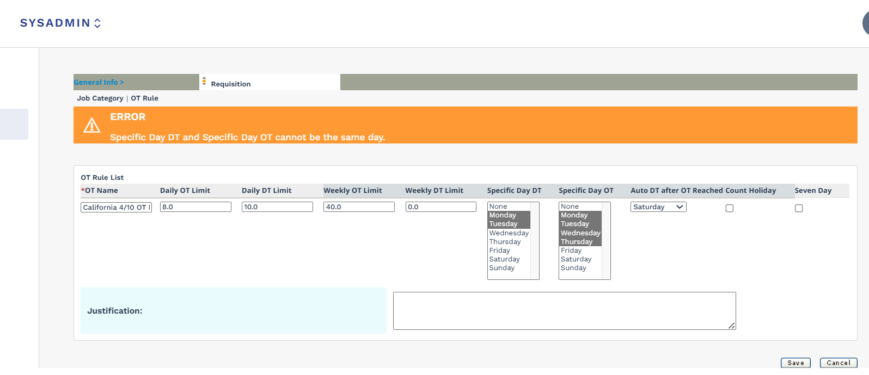Click the Justification text area
Viewport: 869px width, 375px height.
tap(565, 311)
